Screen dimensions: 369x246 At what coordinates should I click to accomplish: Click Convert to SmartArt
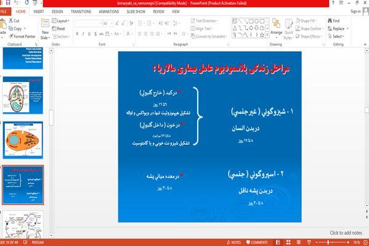(209, 36)
